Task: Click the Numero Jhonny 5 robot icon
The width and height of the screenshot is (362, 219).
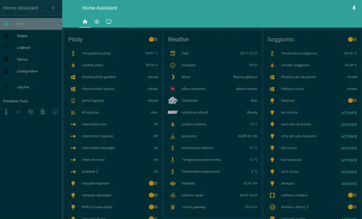Action: [272, 207]
